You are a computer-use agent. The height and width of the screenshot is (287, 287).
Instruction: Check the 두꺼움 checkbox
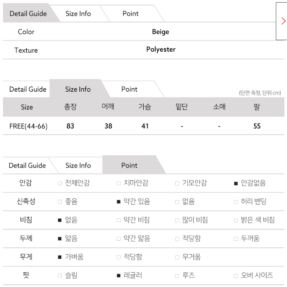click(236, 239)
